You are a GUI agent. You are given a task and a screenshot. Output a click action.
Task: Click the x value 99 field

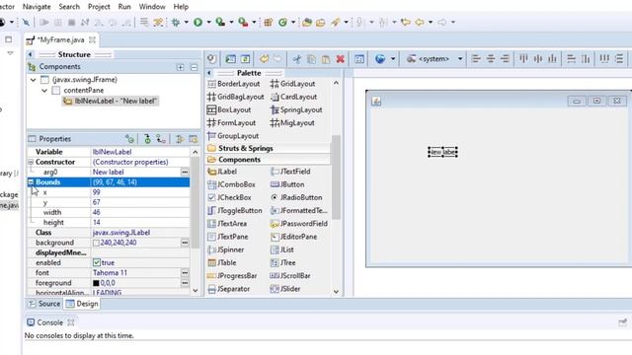pyautogui.click(x=140, y=192)
